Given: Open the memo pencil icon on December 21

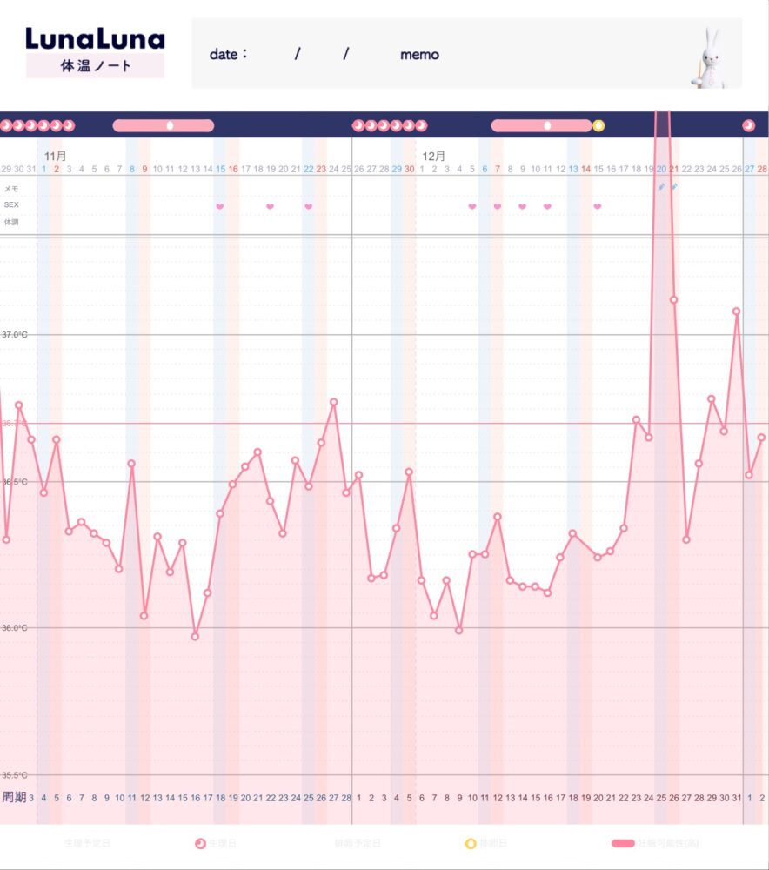Looking at the screenshot, I should 674,187.
